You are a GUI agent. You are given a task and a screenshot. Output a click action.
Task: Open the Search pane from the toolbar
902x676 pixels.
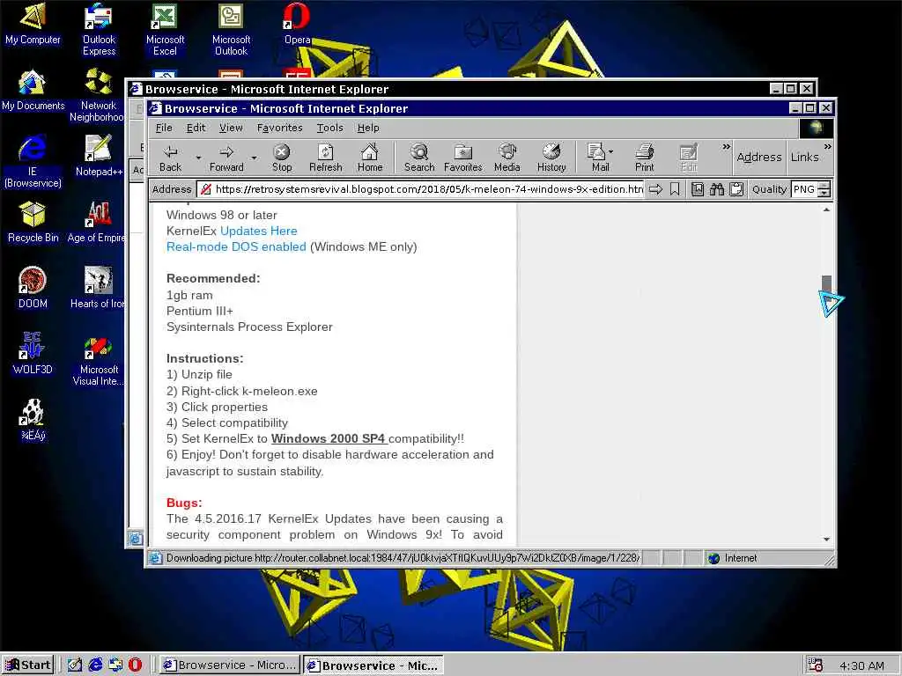[x=418, y=158]
